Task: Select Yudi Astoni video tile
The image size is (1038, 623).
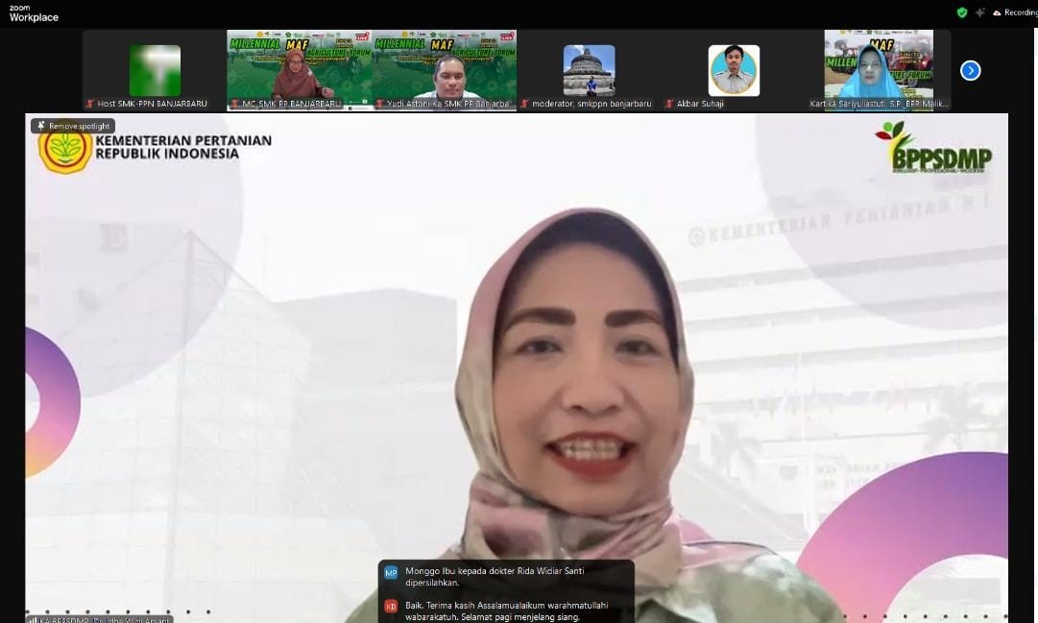Action: [x=445, y=70]
